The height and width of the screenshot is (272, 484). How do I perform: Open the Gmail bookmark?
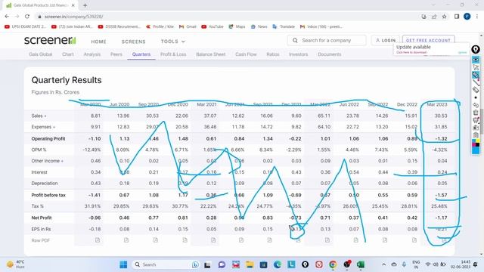[x=188, y=26]
